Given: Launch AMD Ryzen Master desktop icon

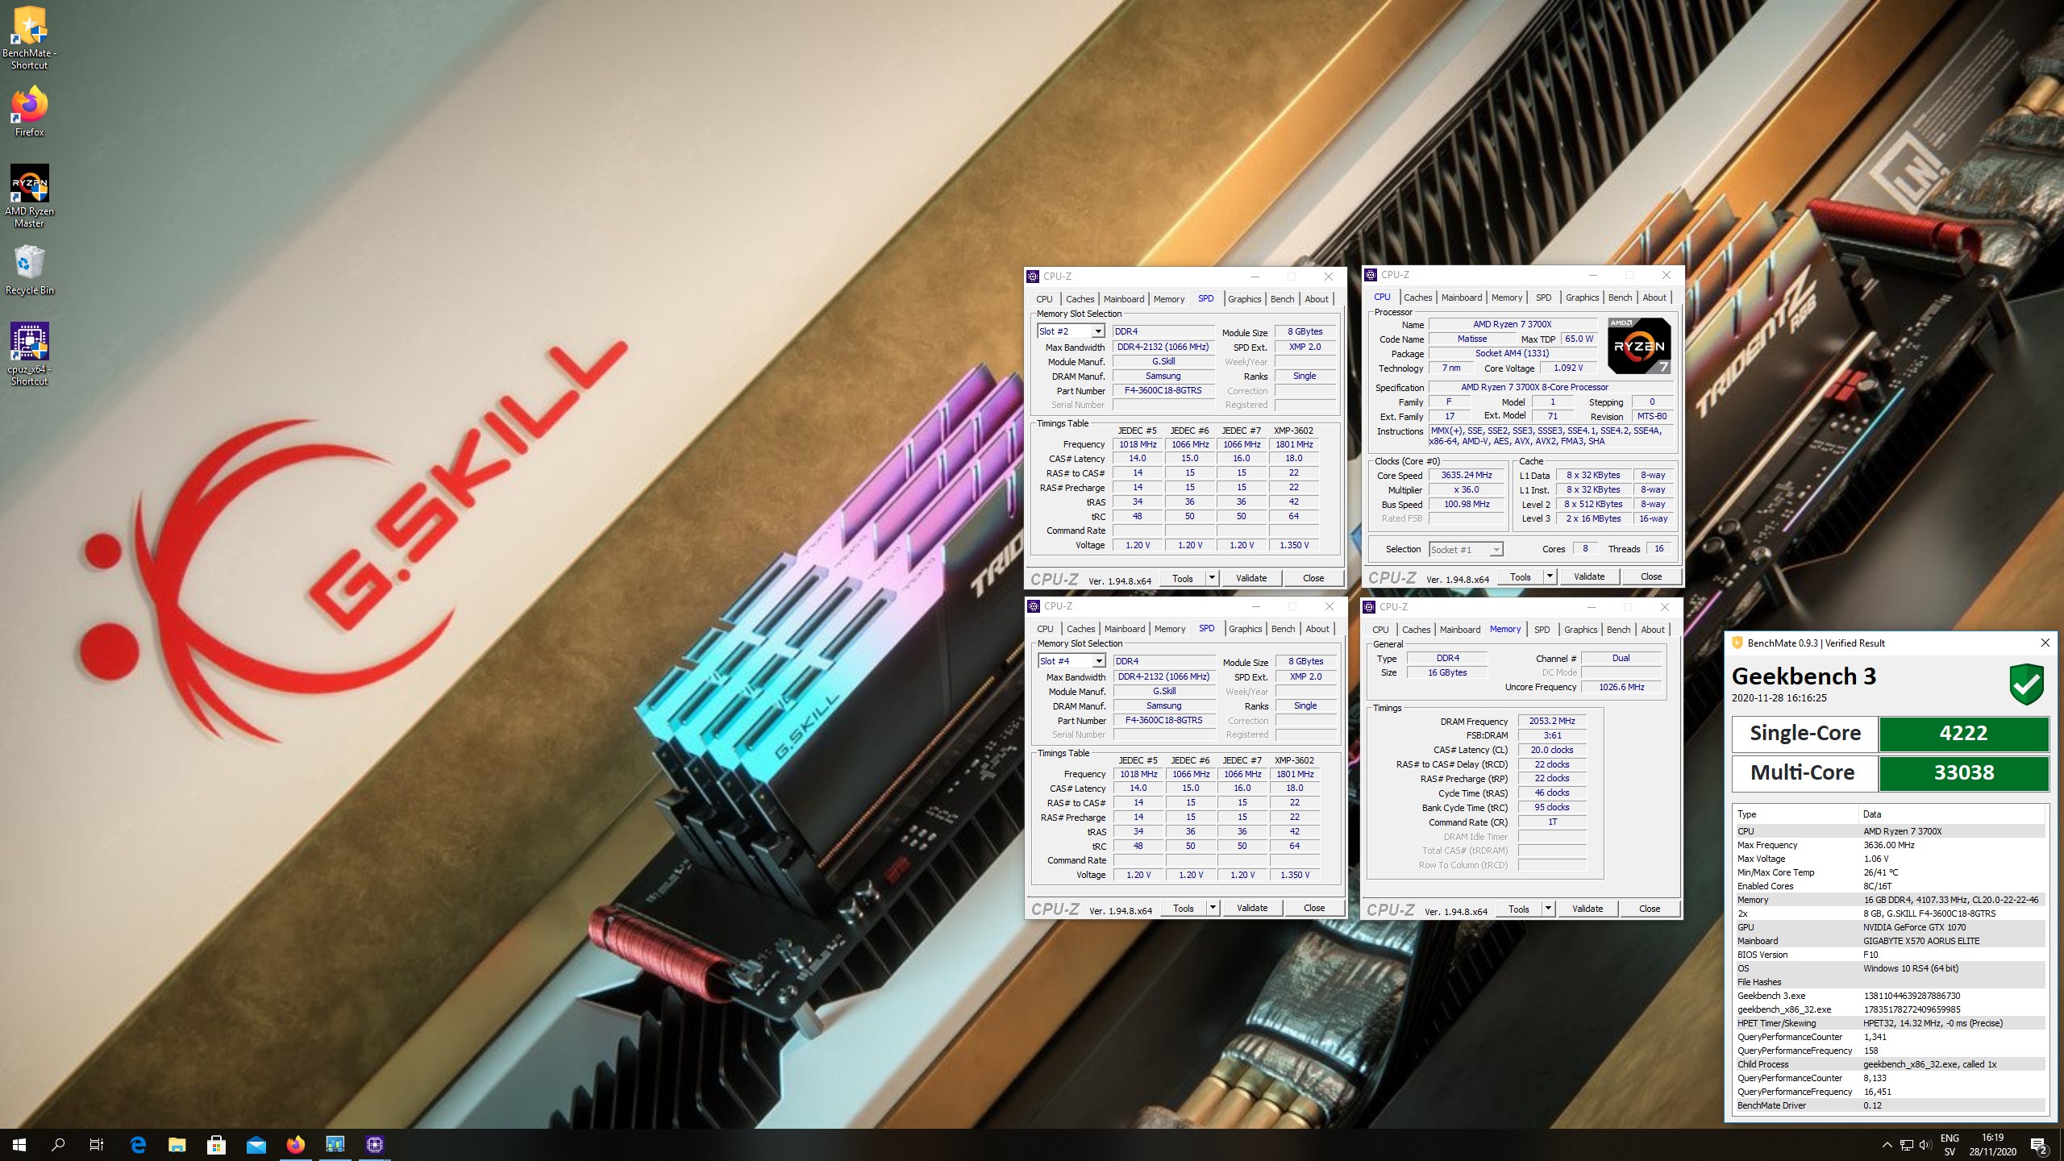Looking at the screenshot, I should [x=30, y=196].
